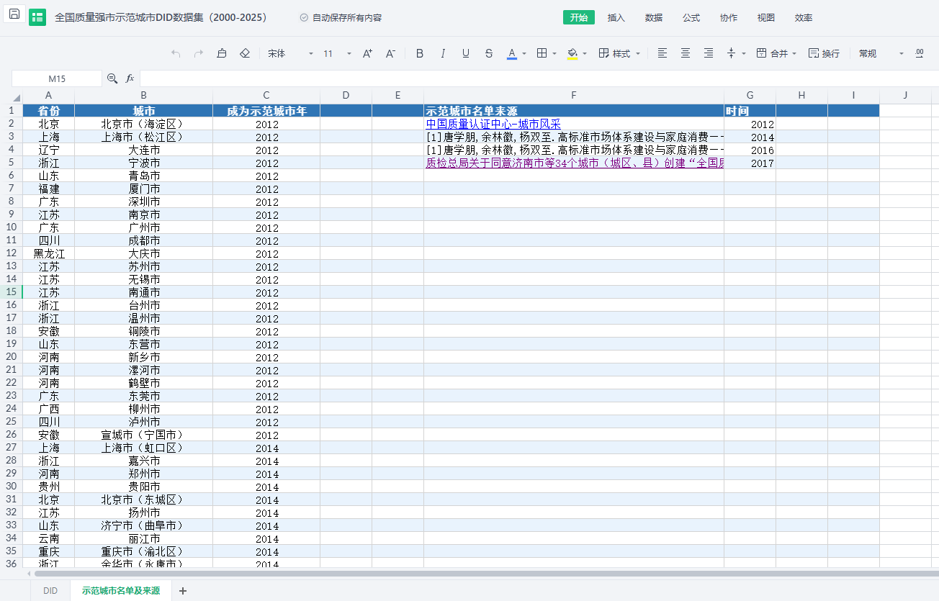Toggle bold formatting
This screenshot has height=601, width=939.
(x=420, y=53)
